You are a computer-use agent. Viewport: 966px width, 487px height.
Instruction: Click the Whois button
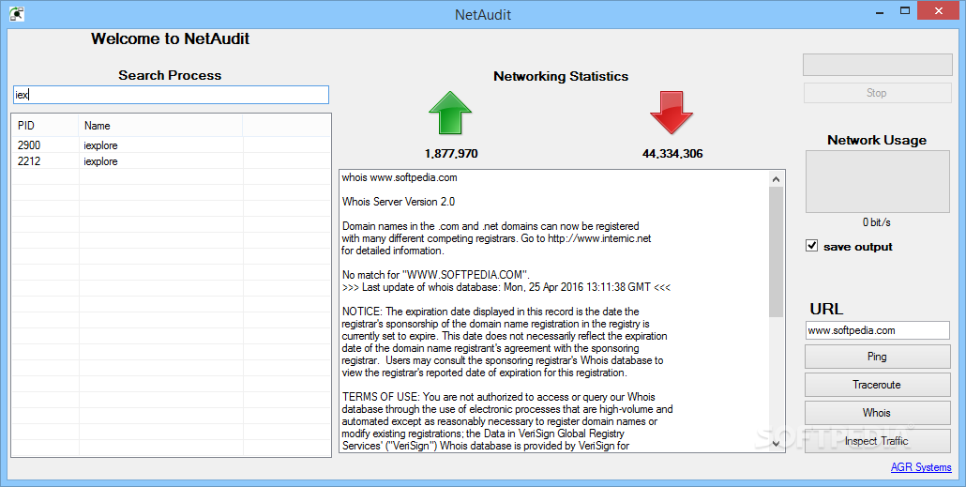(877, 413)
